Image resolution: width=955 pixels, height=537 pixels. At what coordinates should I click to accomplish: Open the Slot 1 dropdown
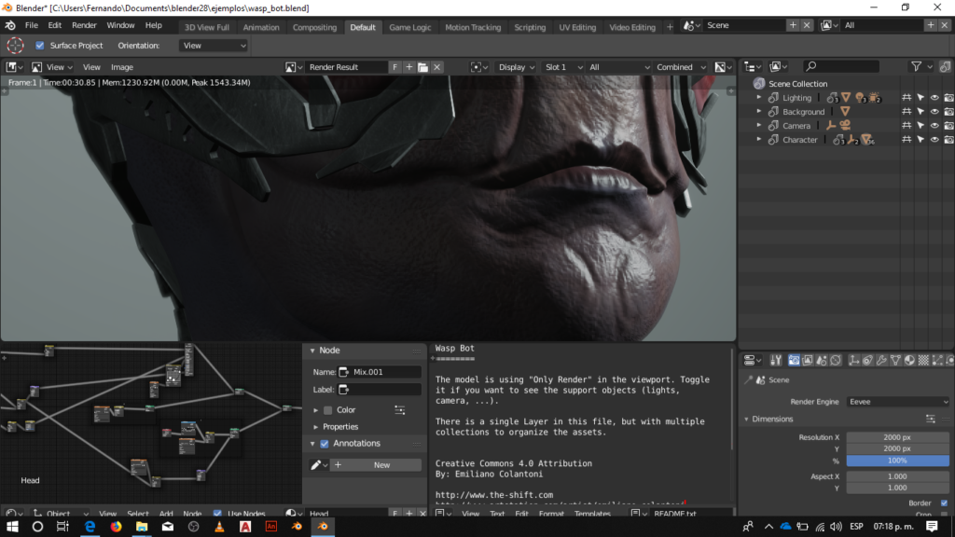pyautogui.click(x=562, y=67)
